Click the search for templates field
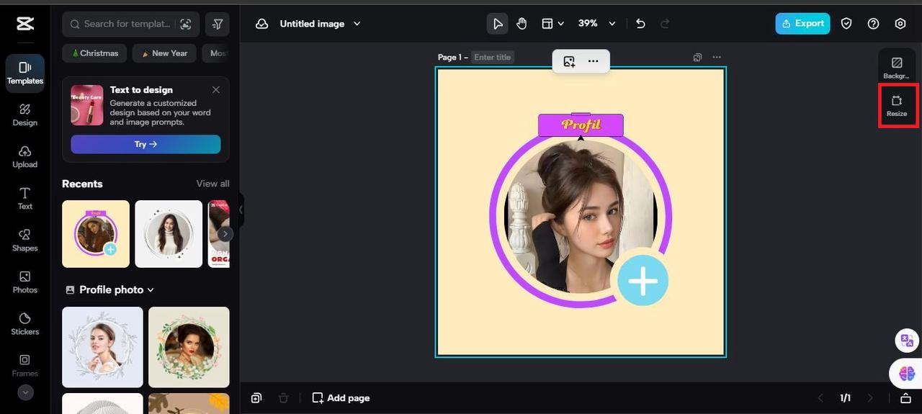The height and width of the screenshot is (414, 922). [130, 24]
